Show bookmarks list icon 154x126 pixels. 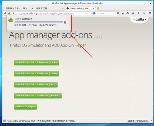click(128, 13)
